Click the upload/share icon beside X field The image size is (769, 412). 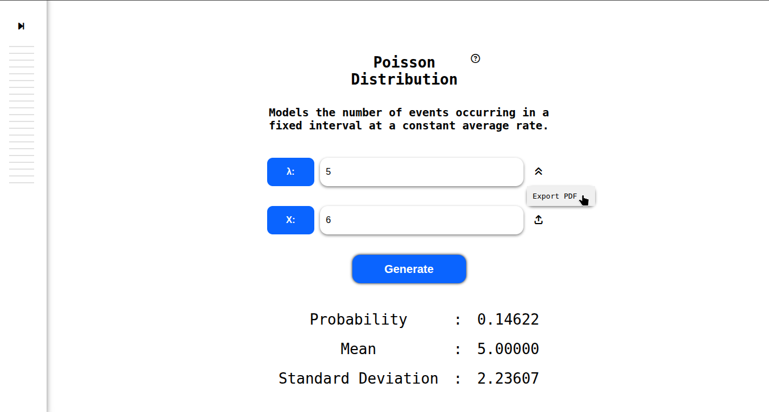pyautogui.click(x=539, y=220)
